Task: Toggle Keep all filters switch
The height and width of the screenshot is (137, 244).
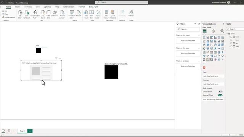Action: pos(220,95)
